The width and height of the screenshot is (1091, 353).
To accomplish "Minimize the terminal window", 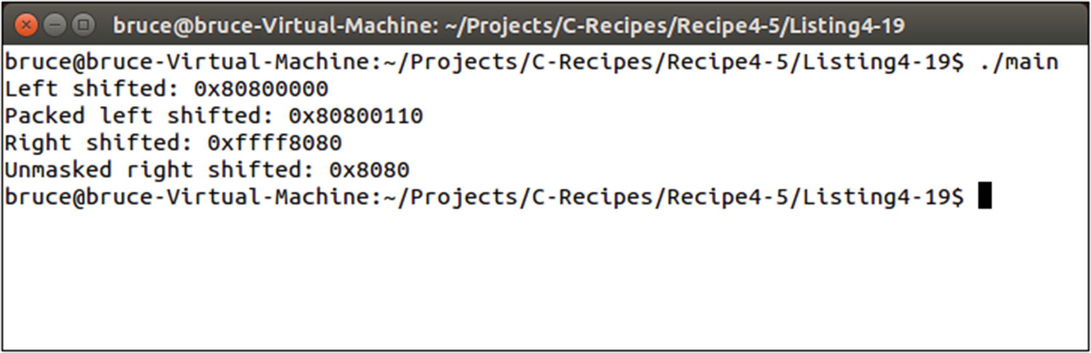I will [55, 25].
